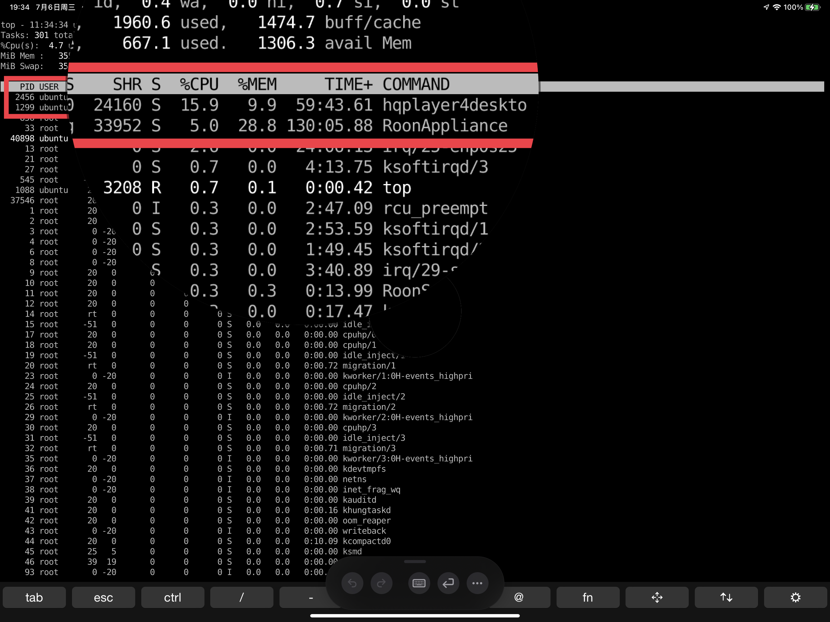
Task: Select the kcompactd0 process row
Action: pyautogui.click(x=366, y=541)
